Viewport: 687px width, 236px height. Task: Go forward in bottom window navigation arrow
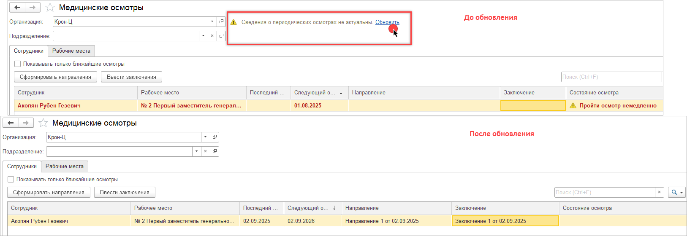coord(26,123)
